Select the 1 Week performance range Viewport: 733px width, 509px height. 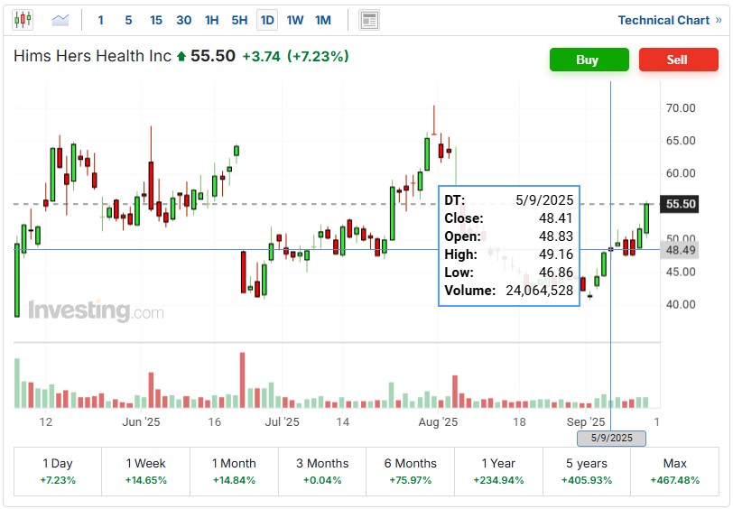point(146,471)
